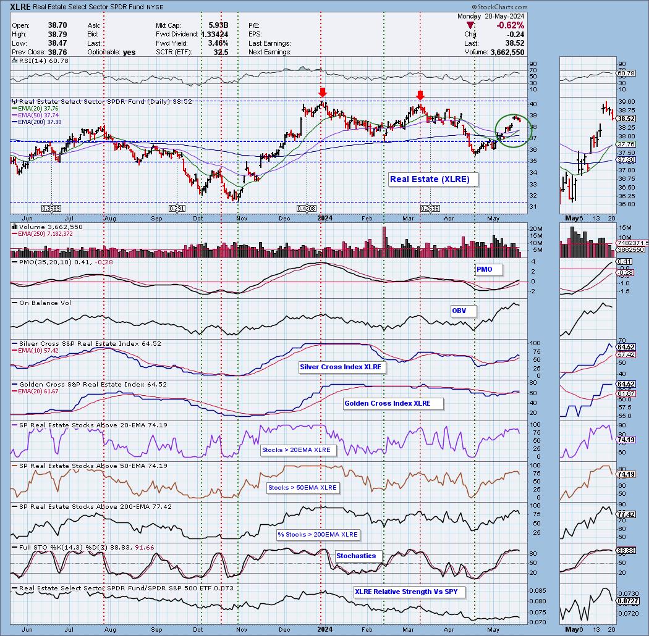
Task: Click the Fwd Yield value 3.46%
Action: click(x=218, y=43)
